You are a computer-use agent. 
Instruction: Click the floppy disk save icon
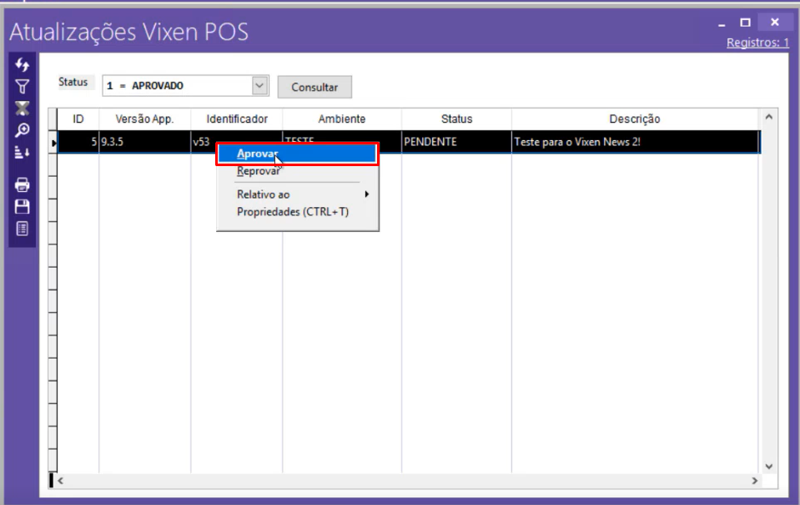[x=23, y=206]
